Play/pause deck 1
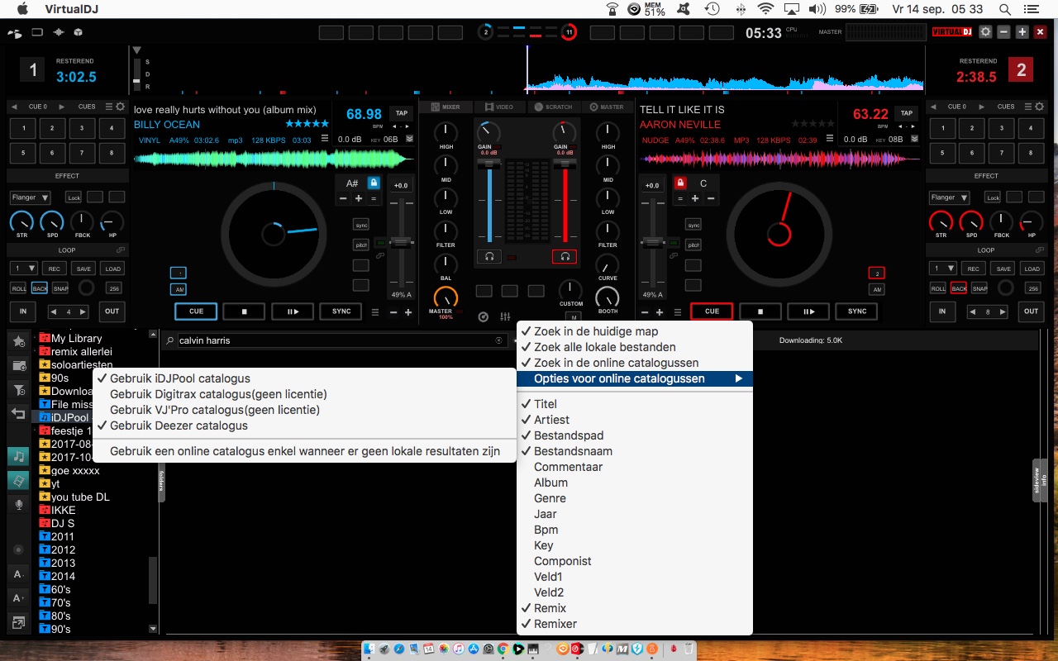This screenshot has height=661, width=1058. 293,311
